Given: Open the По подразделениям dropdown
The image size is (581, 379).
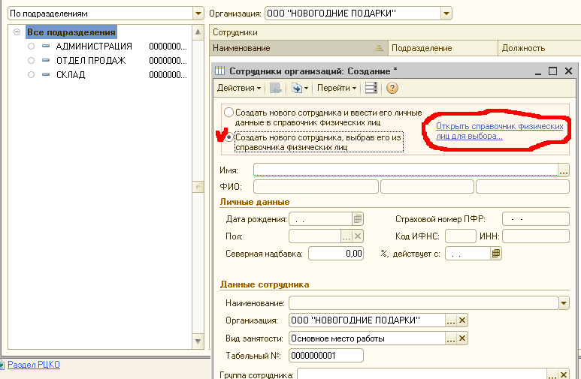Looking at the screenshot, I should pyautogui.click(x=198, y=14).
